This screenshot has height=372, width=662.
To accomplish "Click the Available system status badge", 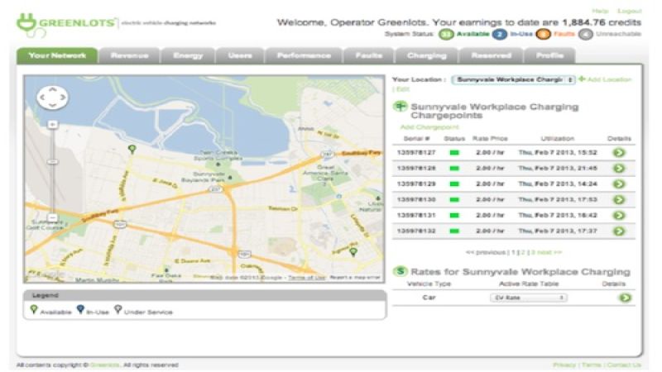I will coord(446,34).
